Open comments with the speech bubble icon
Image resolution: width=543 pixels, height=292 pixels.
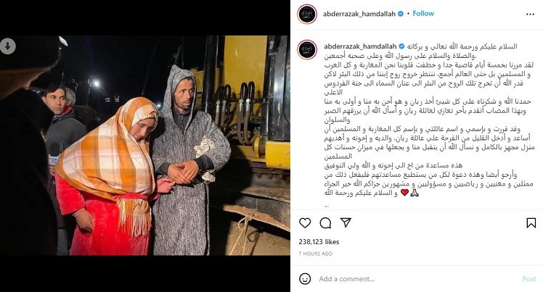click(x=325, y=223)
